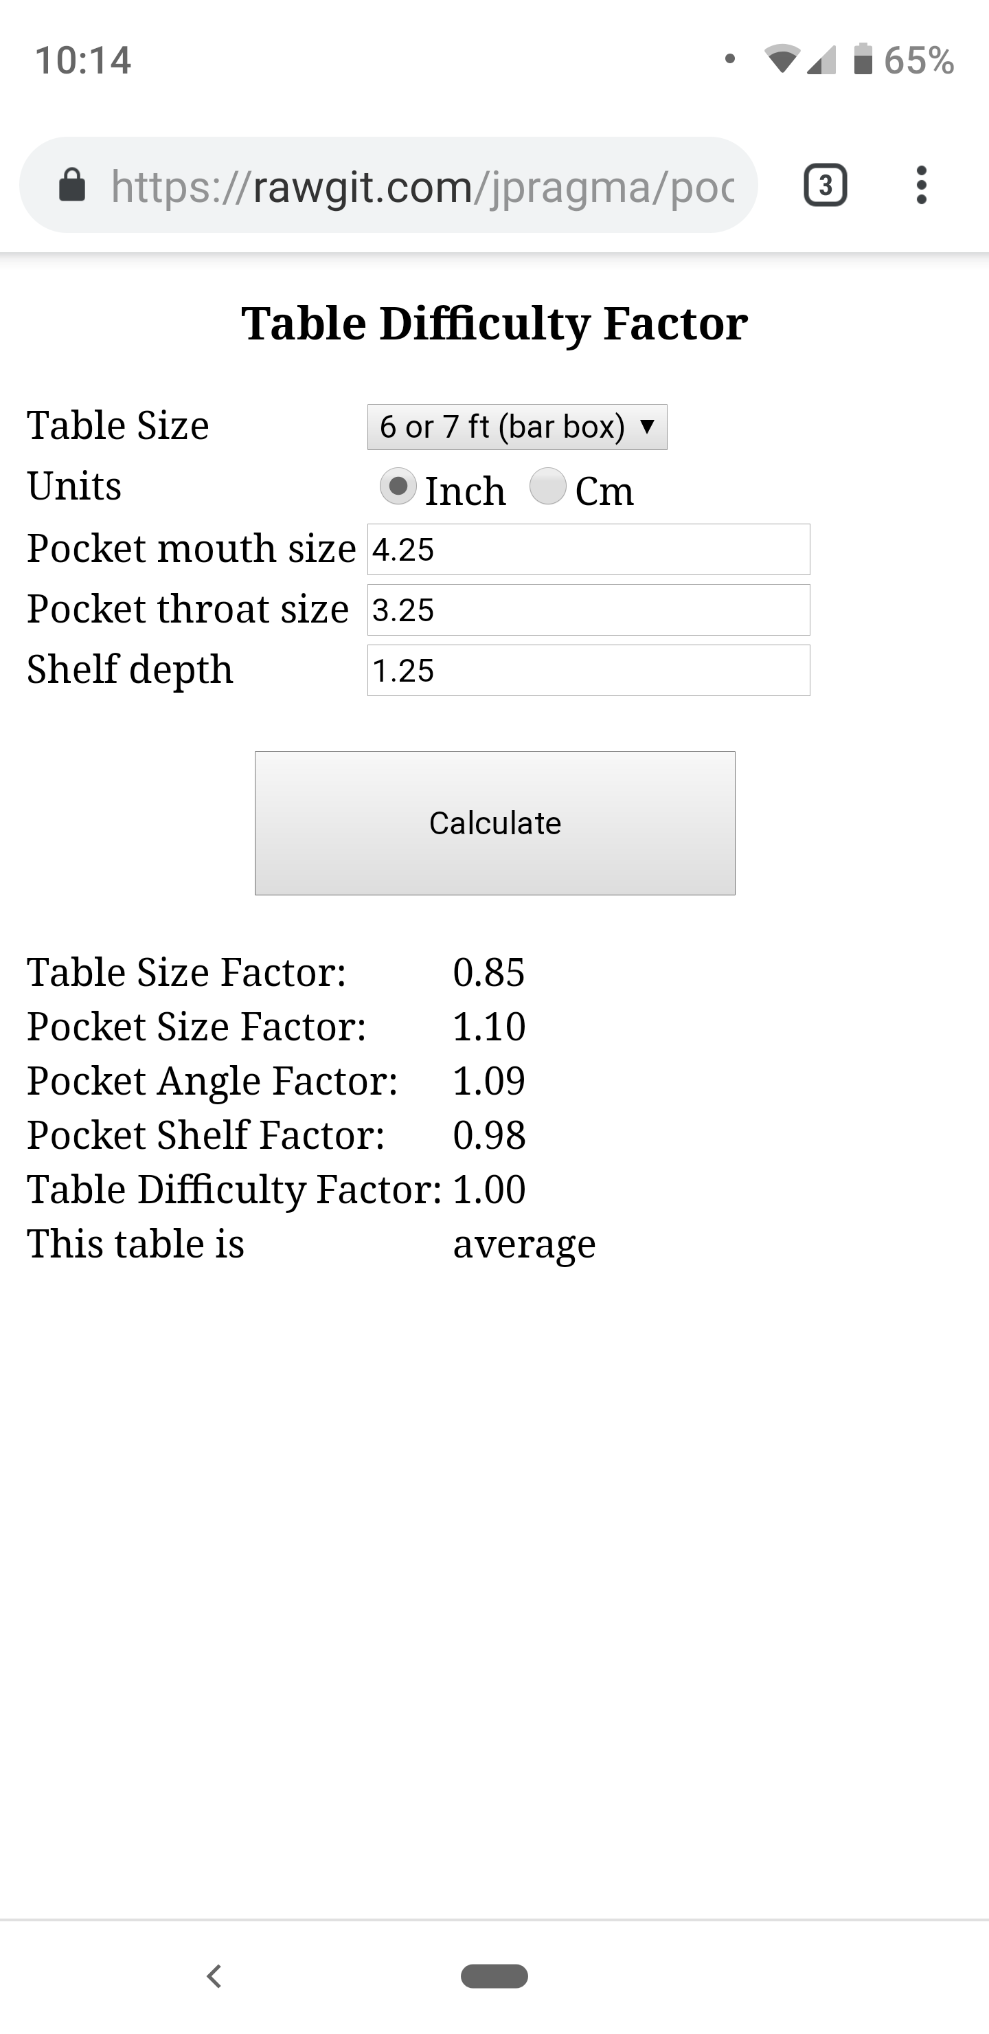Viewport: 989px width, 2034px height.
Task: Tap the cellular signal status icon
Action: pyautogui.click(x=821, y=59)
